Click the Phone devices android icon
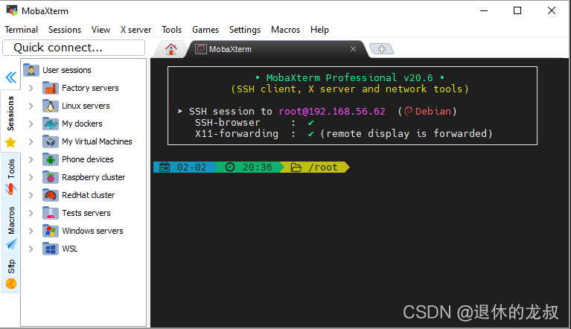The width and height of the screenshot is (571, 329). coord(51,159)
